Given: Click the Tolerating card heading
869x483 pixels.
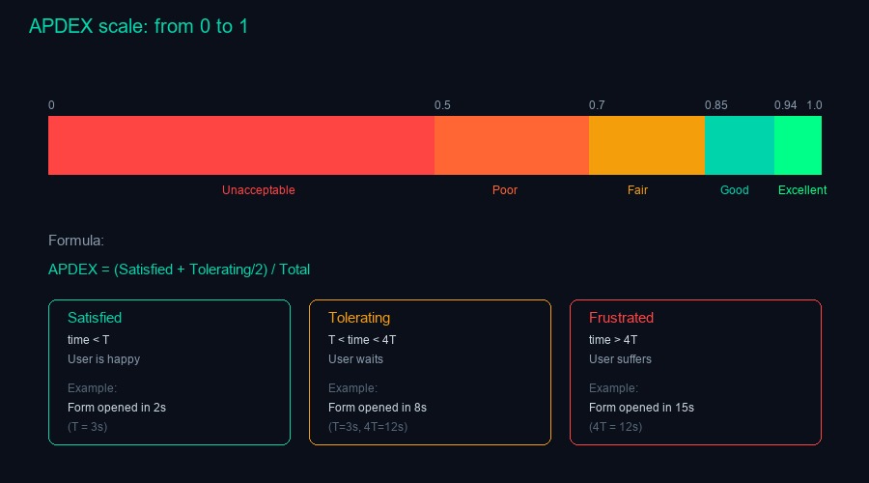Looking at the screenshot, I should tap(359, 318).
